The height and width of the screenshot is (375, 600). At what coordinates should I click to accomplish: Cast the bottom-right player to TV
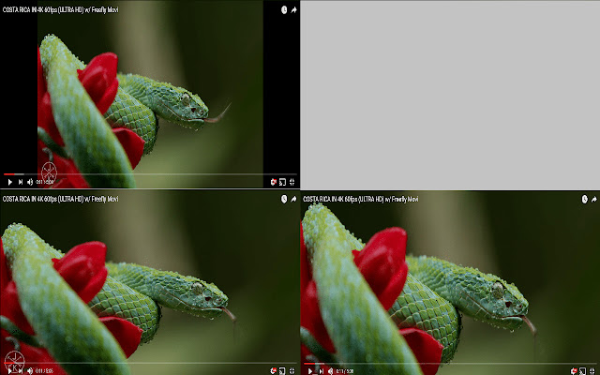pos(583,371)
